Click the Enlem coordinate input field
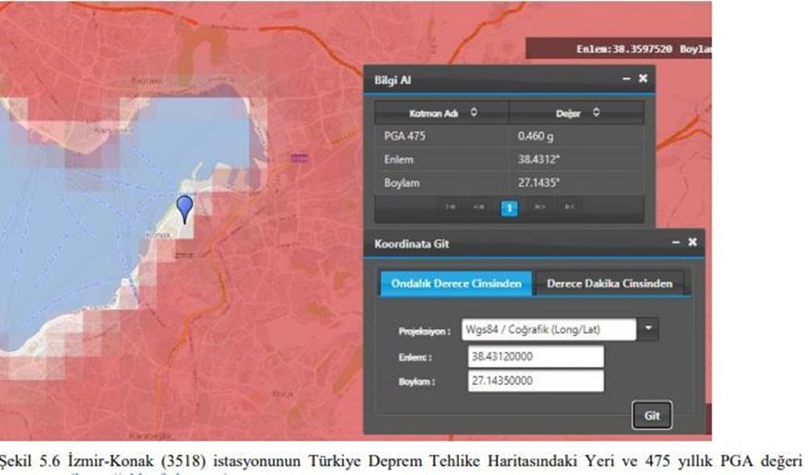Screen dimensions: 811x475 (535, 356)
